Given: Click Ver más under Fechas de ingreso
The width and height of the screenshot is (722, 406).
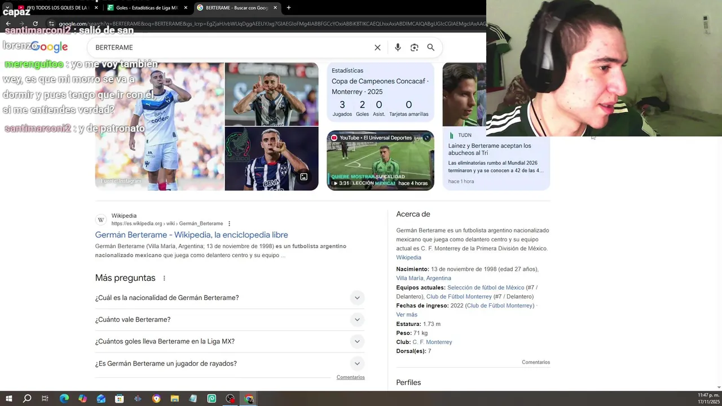Looking at the screenshot, I should coord(407,315).
